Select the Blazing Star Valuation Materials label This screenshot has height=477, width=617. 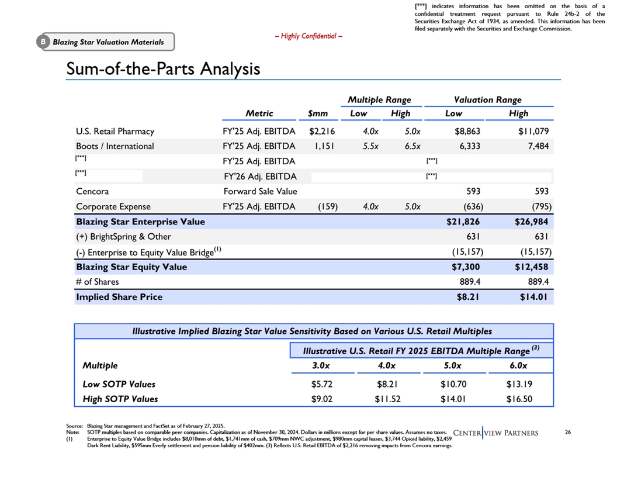(x=108, y=42)
